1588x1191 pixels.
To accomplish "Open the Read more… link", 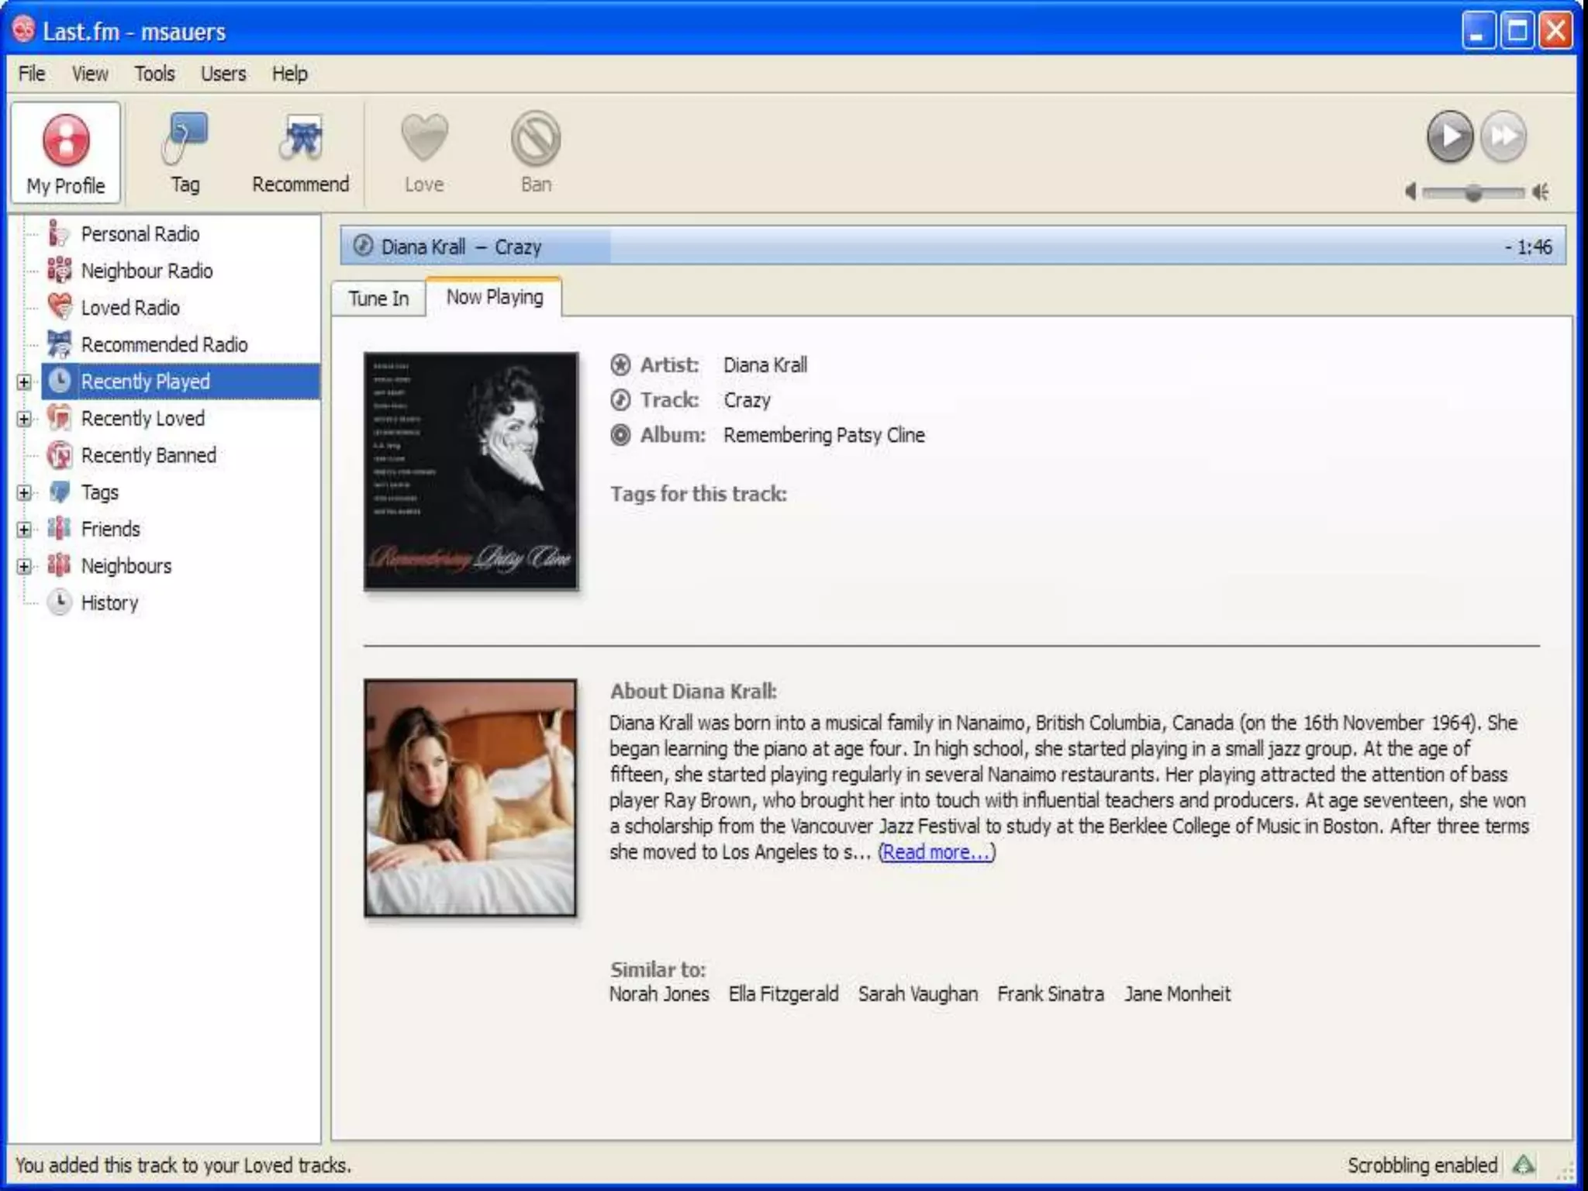I will [936, 852].
